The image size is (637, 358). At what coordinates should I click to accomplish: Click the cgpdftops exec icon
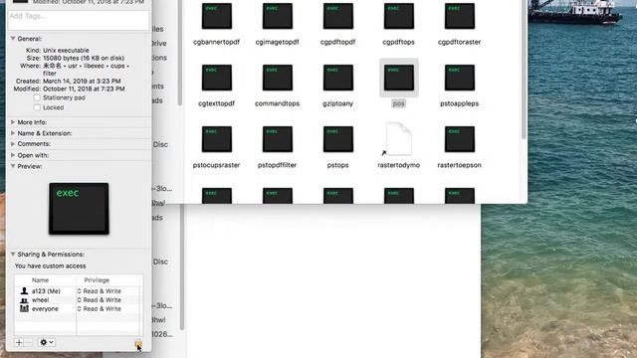point(399,16)
